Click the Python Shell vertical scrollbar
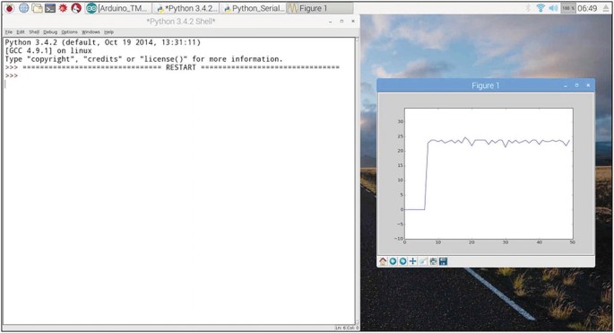Viewport: 614px width, 333px height. pos(357,180)
